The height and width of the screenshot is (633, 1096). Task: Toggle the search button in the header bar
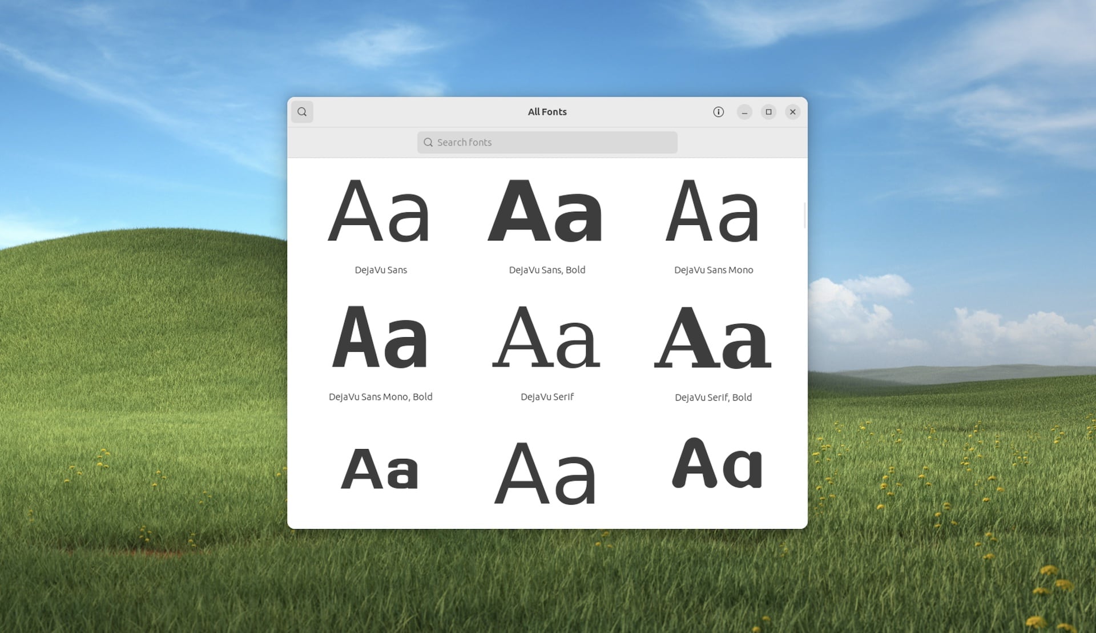[302, 112]
